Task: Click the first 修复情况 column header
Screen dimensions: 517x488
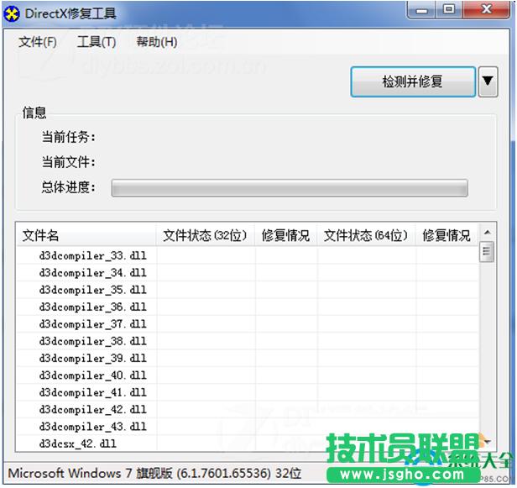Action: coord(285,236)
